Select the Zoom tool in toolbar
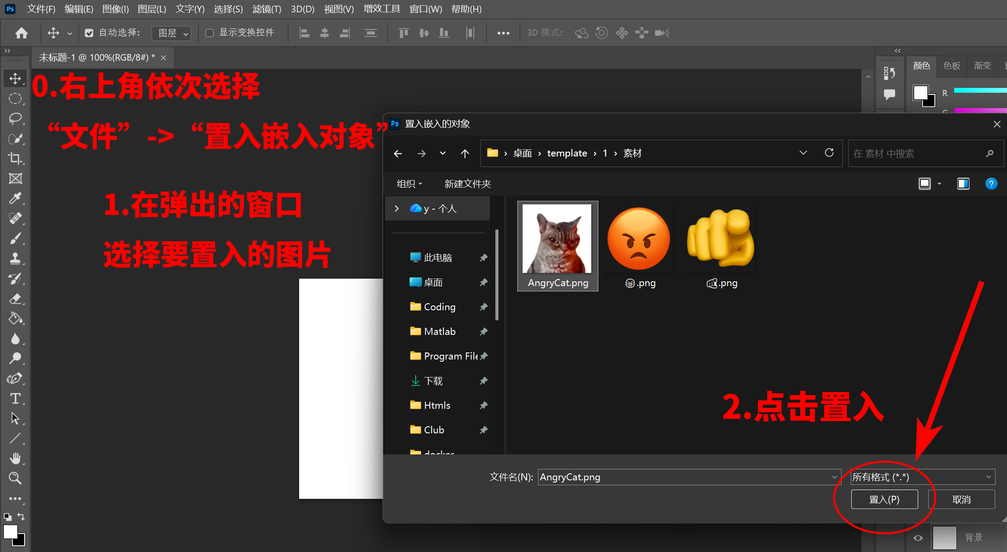Viewport: 1007px width, 552px height. 15,478
